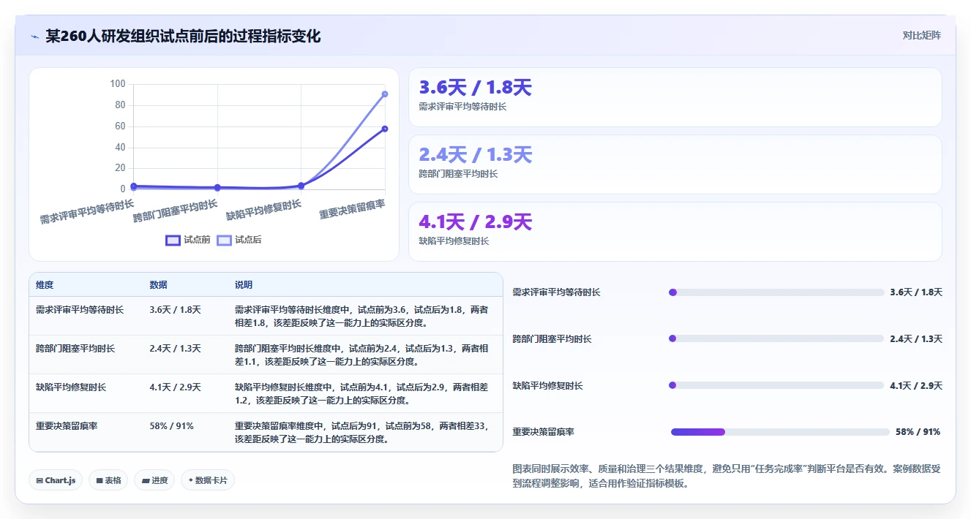
Task: Click progress value 58% / 91% on right
Action: pos(918,432)
